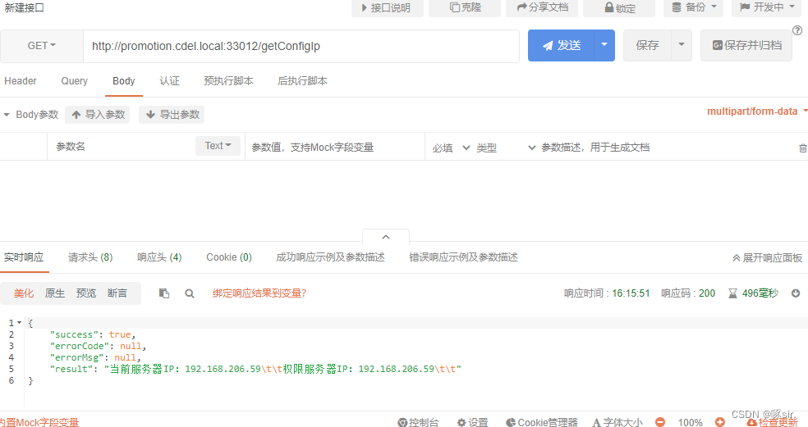Select the 美化 beautify view

[24, 293]
